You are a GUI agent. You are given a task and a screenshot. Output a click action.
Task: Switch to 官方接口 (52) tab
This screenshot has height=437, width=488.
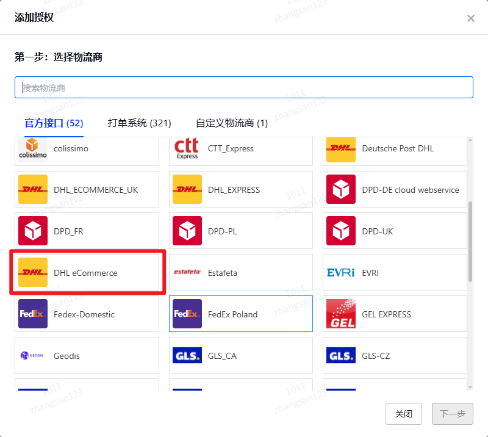54,123
